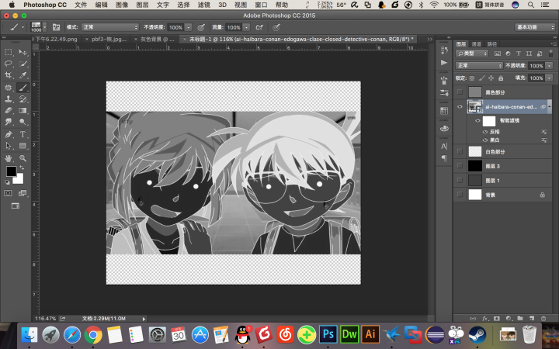Switch to the 路径 paths tab
This screenshot has height=349, width=559.
[492, 43]
